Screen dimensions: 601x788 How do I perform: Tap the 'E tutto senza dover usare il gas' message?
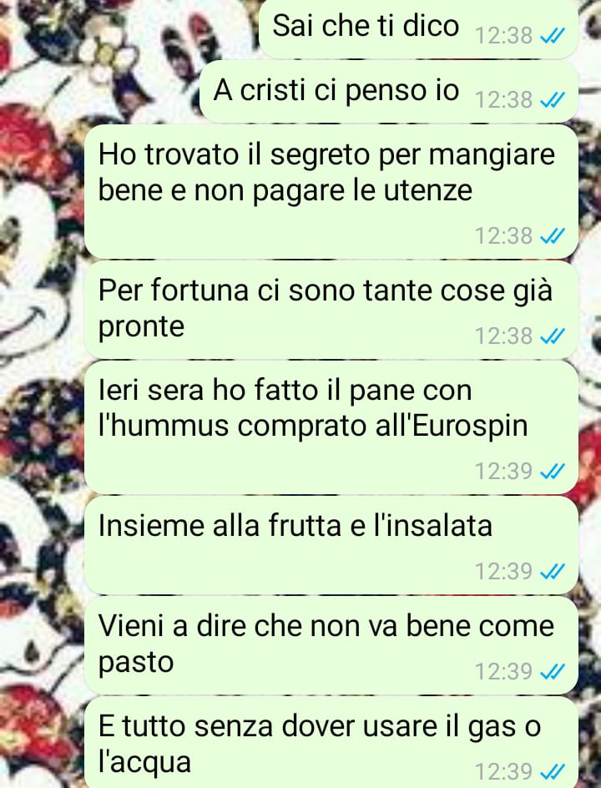coord(331,742)
